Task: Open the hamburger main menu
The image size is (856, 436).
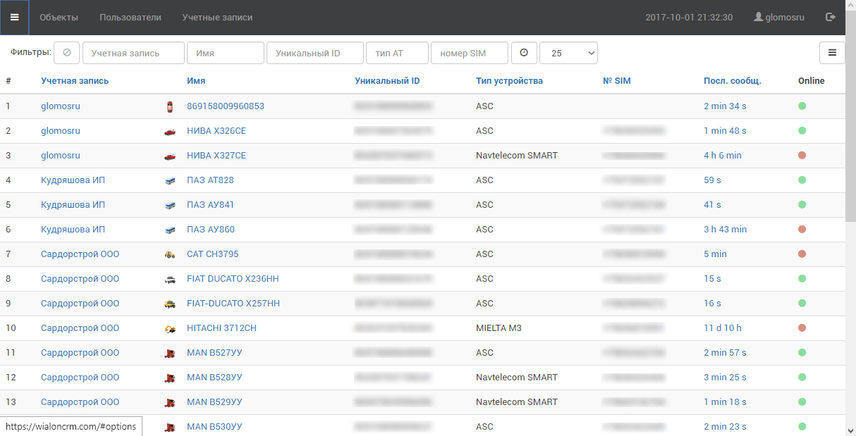Action: point(14,18)
